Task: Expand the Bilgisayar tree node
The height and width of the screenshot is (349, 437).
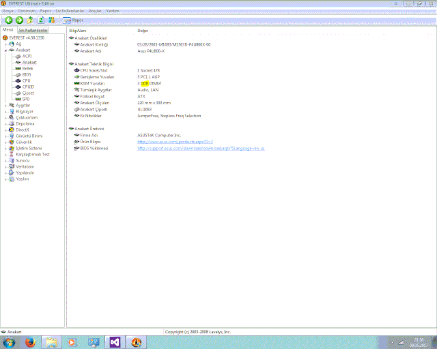Action: [x=5, y=112]
